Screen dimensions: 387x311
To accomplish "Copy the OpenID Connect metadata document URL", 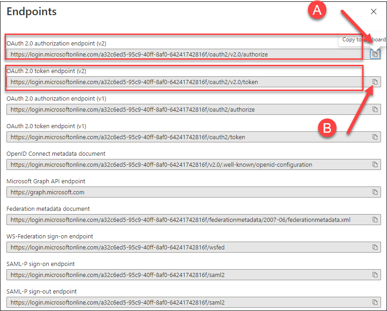I will pyautogui.click(x=375, y=164).
